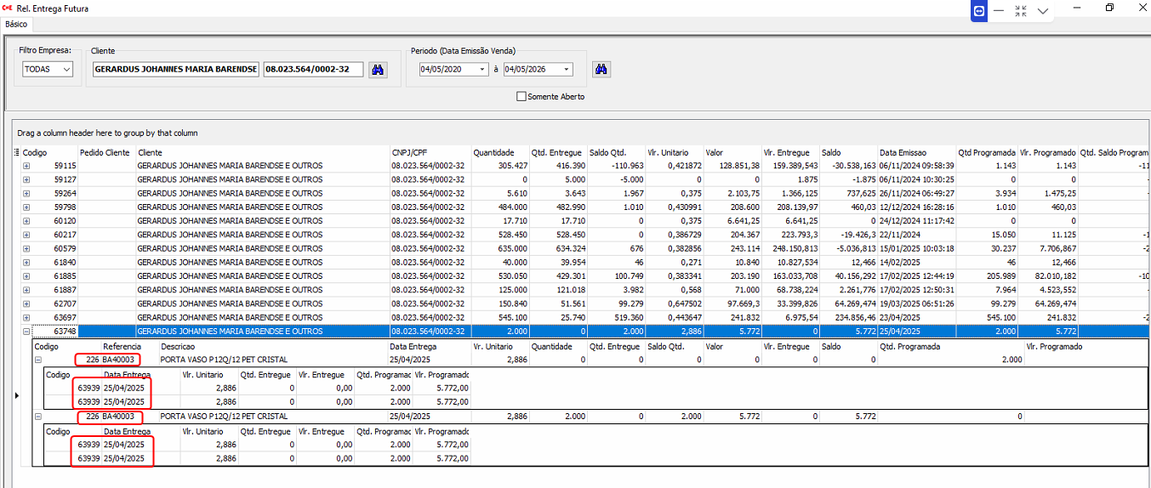Image resolution: width=1151 pixels, height=488 pixels.
Task: Click the period search binoculars icon
Action: (601, 70)
